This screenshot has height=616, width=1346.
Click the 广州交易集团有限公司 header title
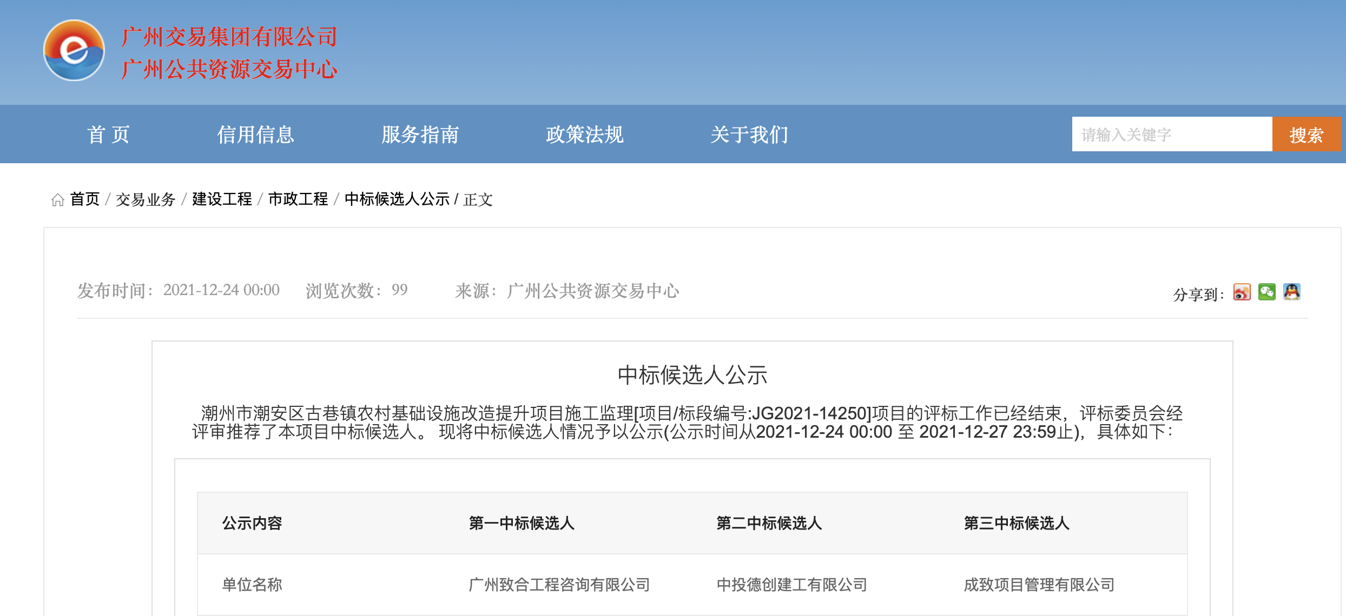(229, 37)
